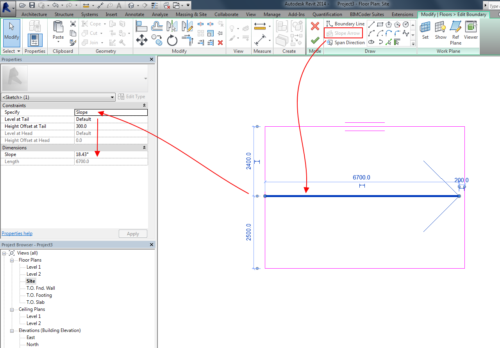Open the Quick Access Toolbar customize dropdown
Screen dimensions: 500x348
point(188,5)
